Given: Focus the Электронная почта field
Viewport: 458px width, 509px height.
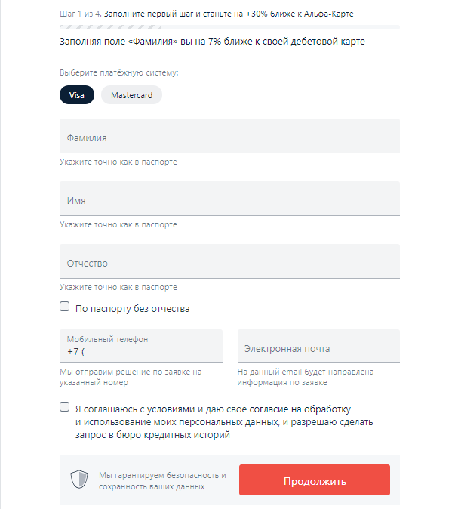Looking at the screenshot, I should pyautogui.click(x=318, y=348).
